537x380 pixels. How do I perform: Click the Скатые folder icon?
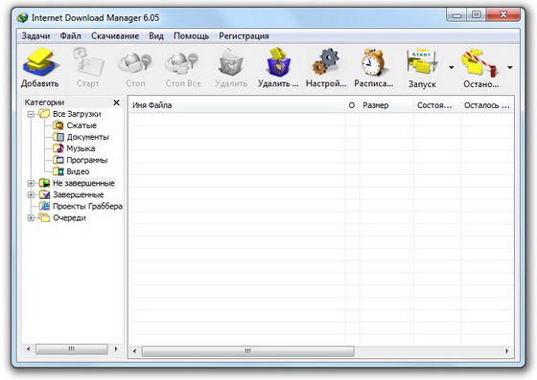pos(58,125)
